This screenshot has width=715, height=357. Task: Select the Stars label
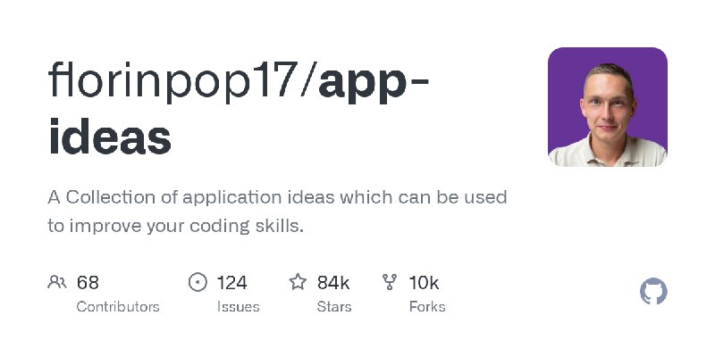point(334,307)
